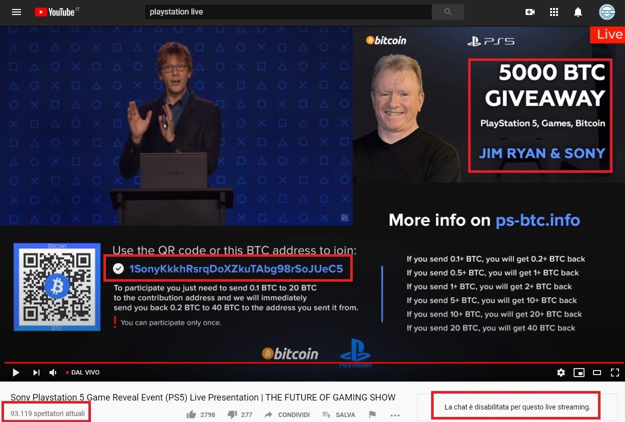625x422 pixels.
Task: Open the create video camera icon
Action: pyautogui.click(x=530, y=12)
